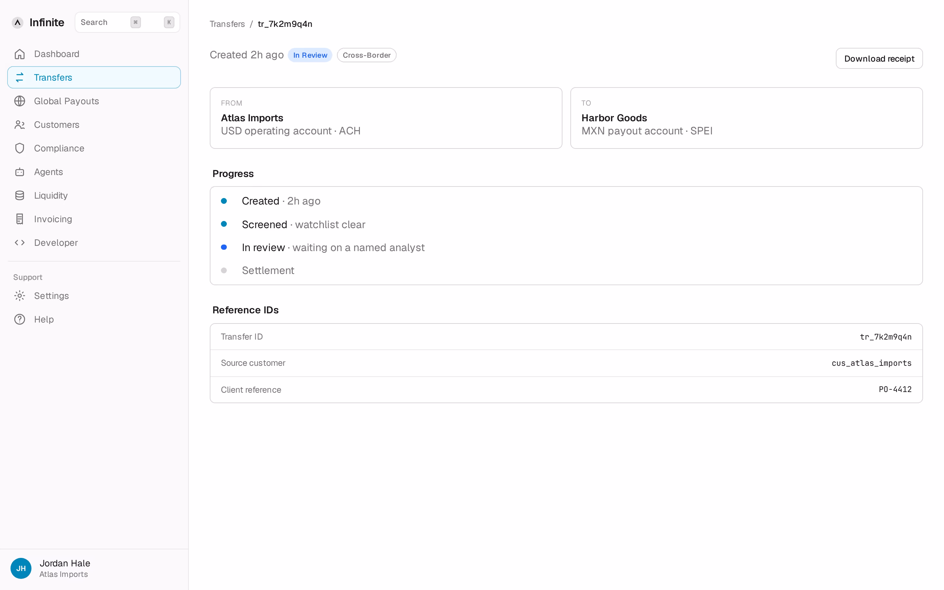Click the Cross-Border tag
Viewport: 944px width, 590px height.
point(367,55)
